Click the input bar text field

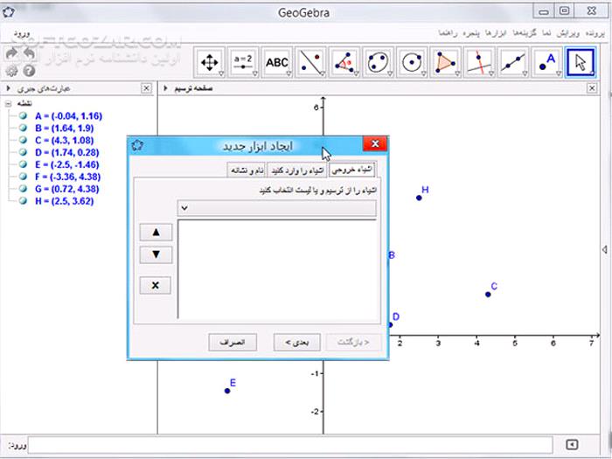[290, 445]
